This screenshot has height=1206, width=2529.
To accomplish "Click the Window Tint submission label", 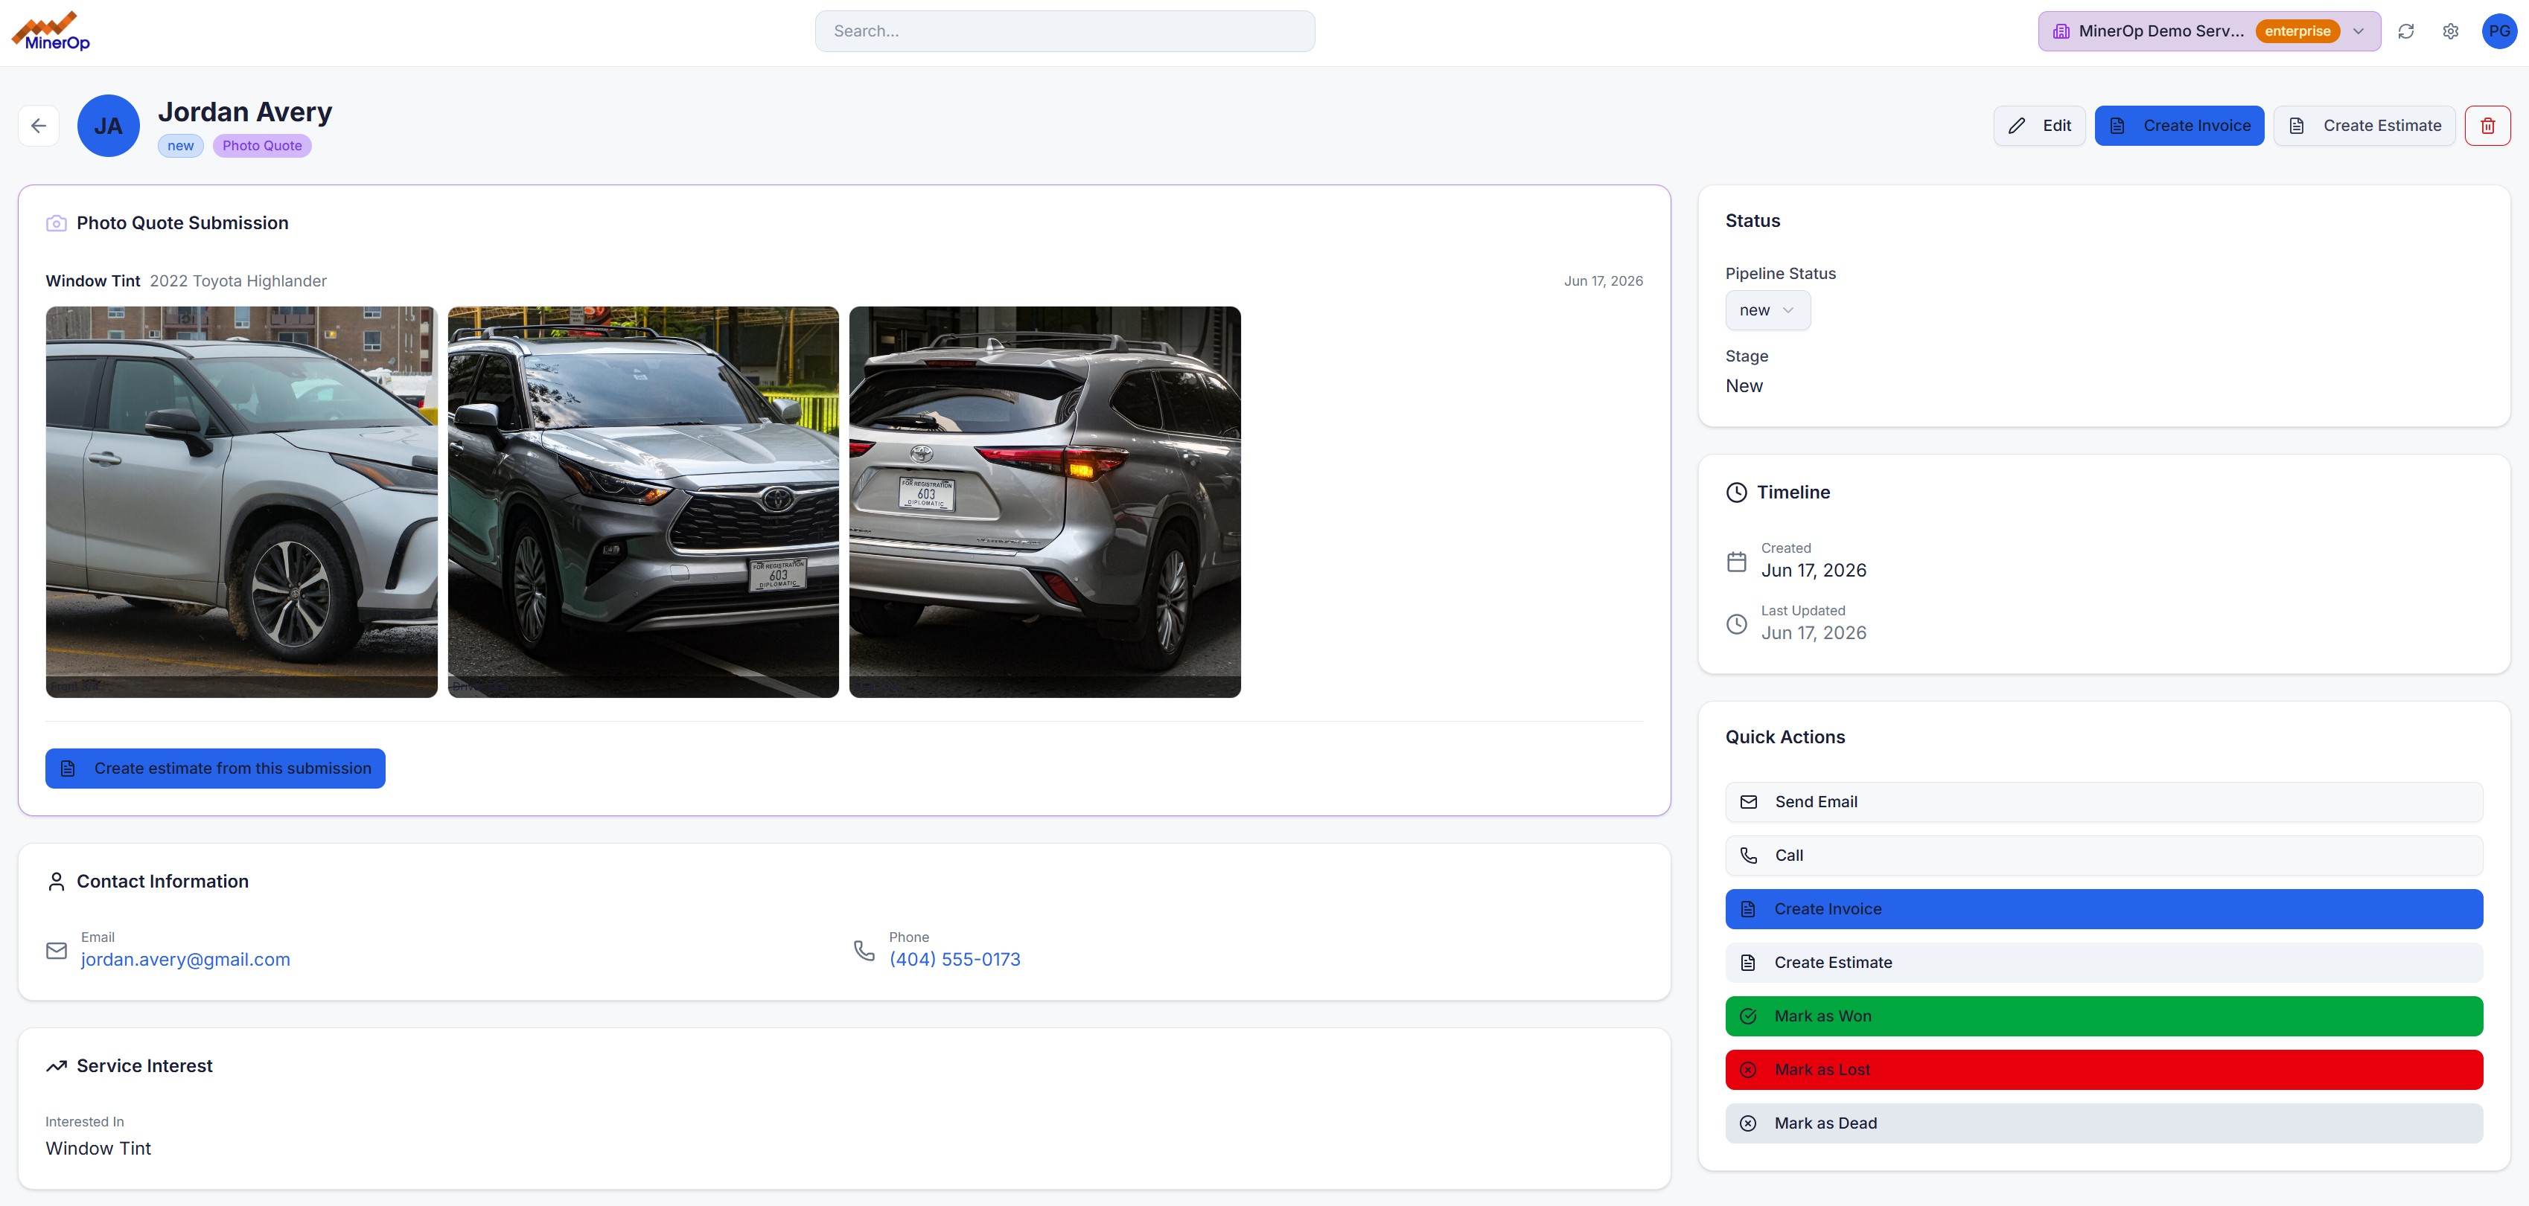I will [92, 280].
